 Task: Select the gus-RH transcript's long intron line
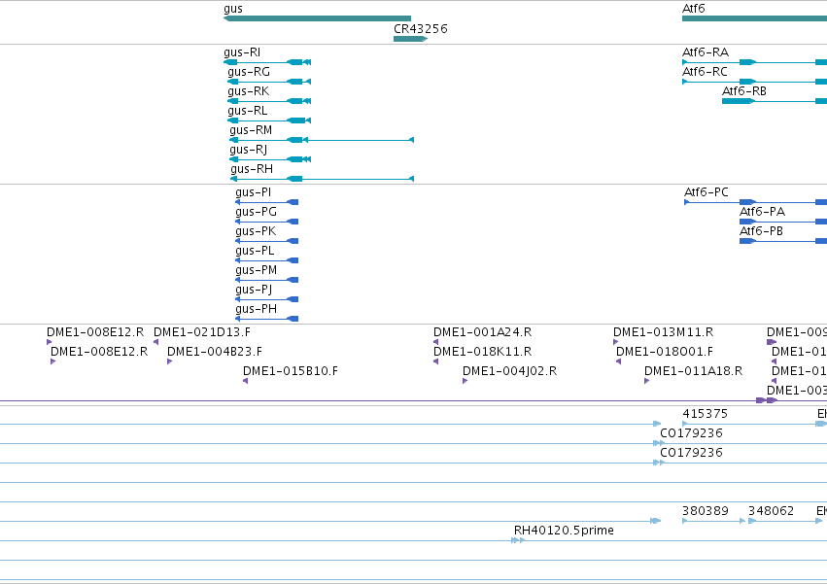click(x=356, y=179)
